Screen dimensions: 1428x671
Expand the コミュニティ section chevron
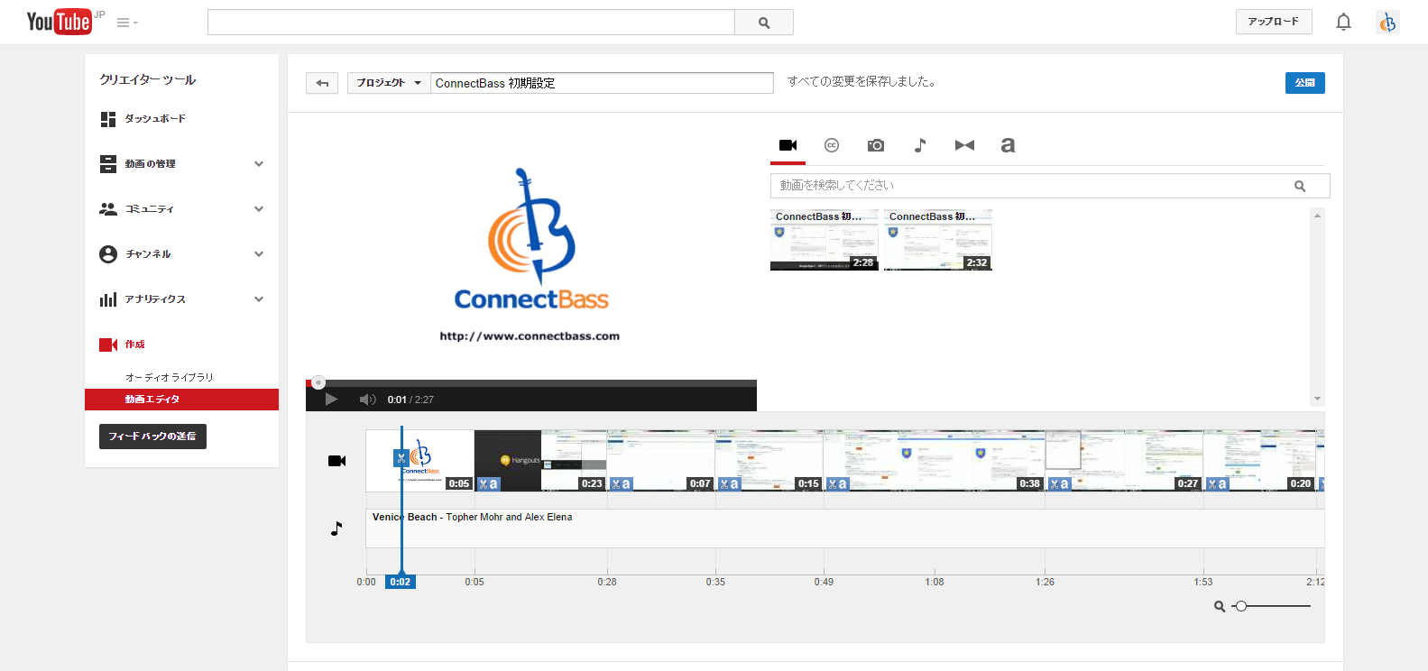tap(259, 209)
